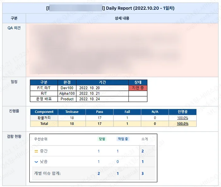The image size is (221, 187).
Task: Click the 우선순위 header in defect table
Action: pos(41,139)
